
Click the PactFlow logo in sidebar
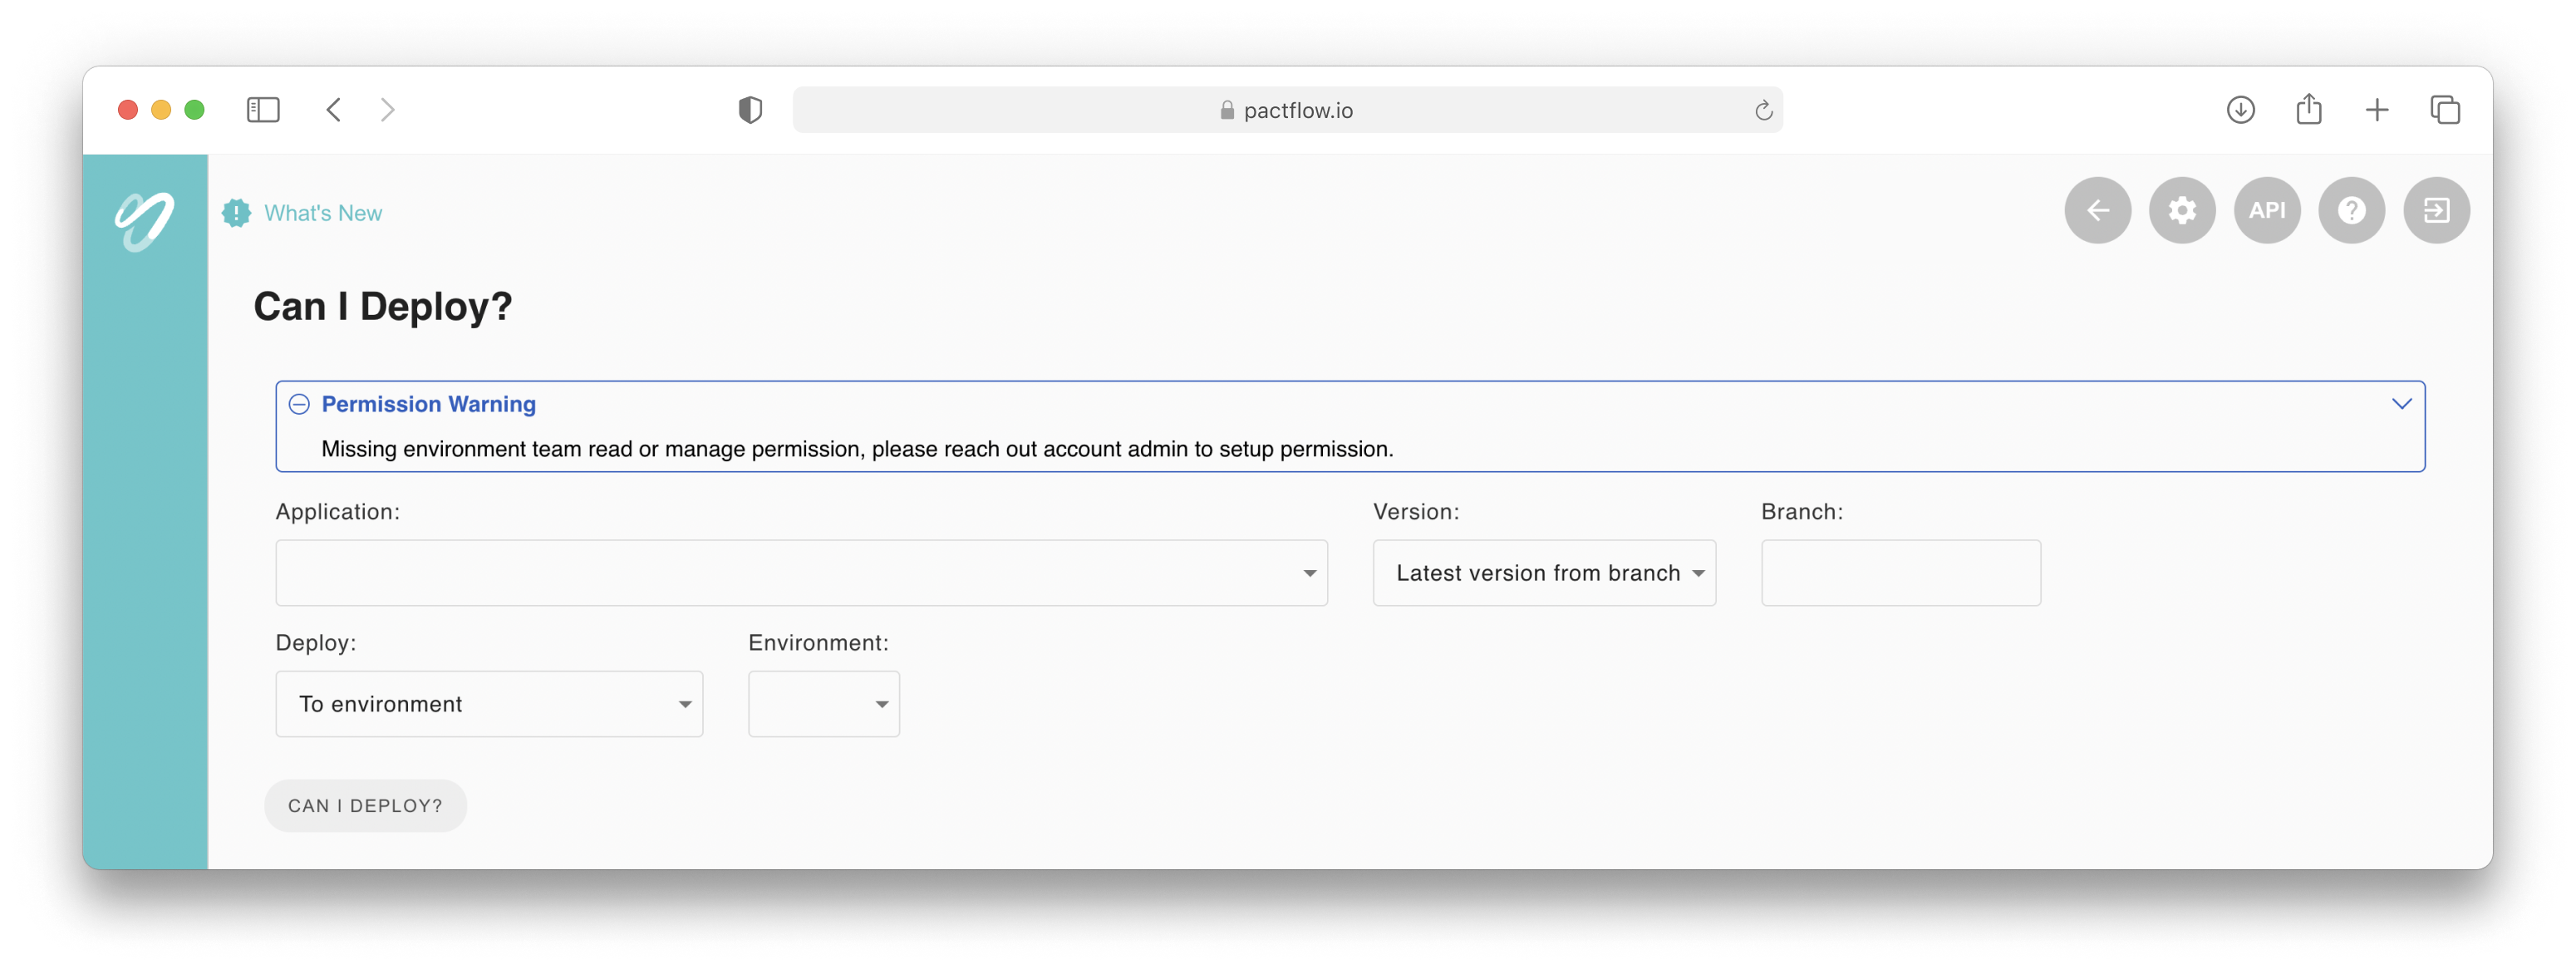tap(145, 220)
